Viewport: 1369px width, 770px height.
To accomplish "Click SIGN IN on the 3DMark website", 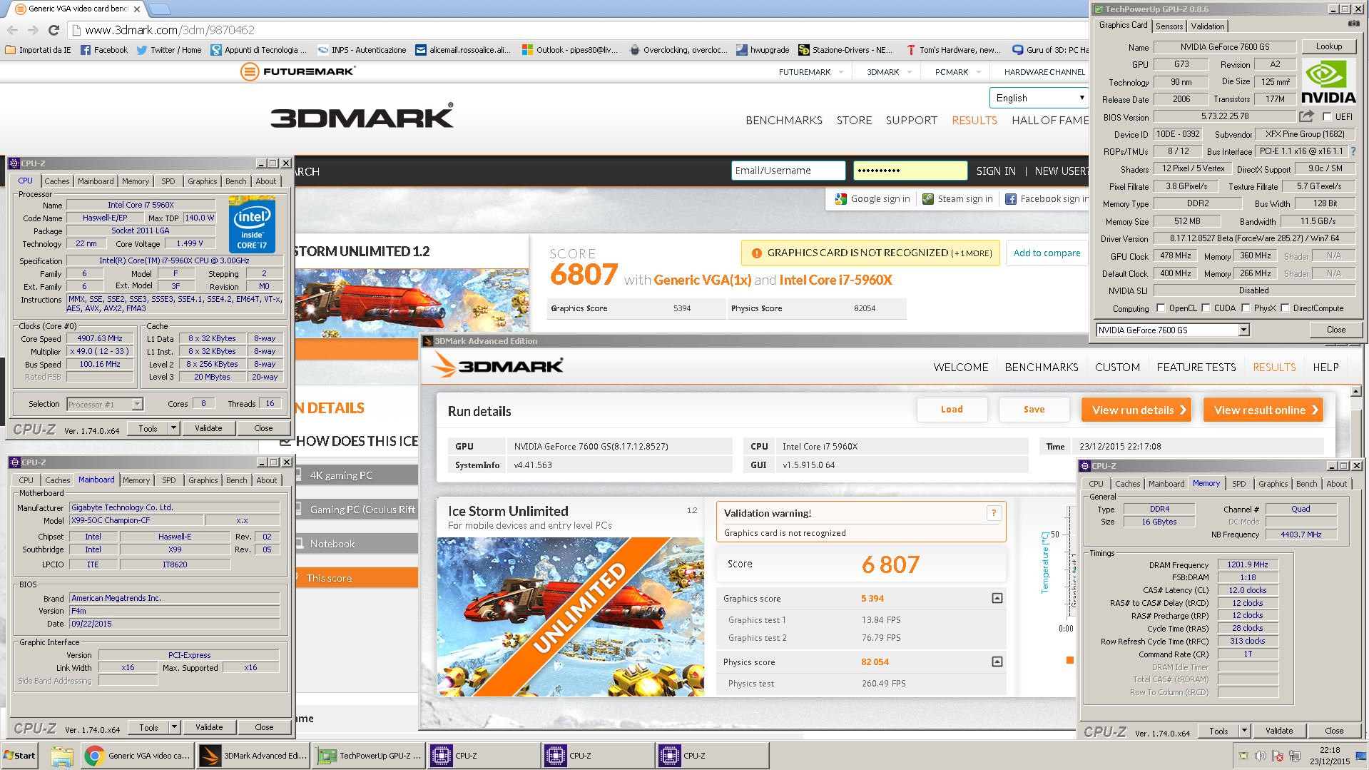I will (995, 171).
